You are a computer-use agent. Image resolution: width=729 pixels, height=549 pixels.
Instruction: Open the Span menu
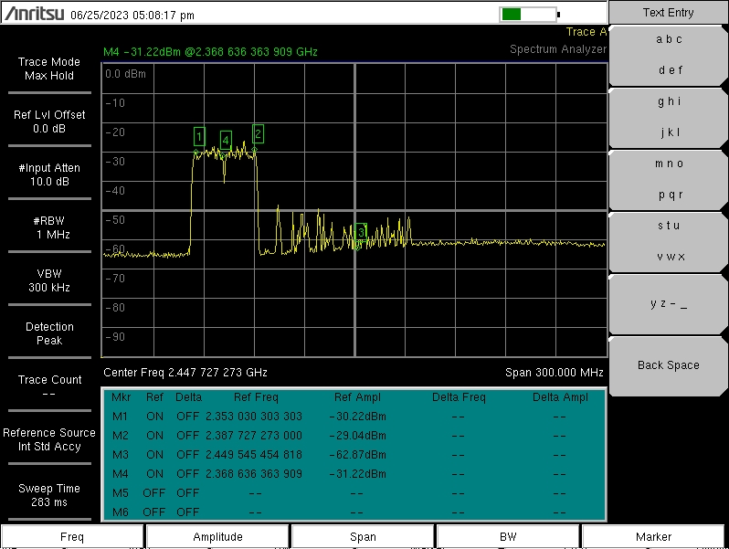[x=363, y=537]
